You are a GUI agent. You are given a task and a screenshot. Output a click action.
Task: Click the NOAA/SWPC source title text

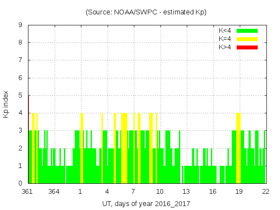146,12
